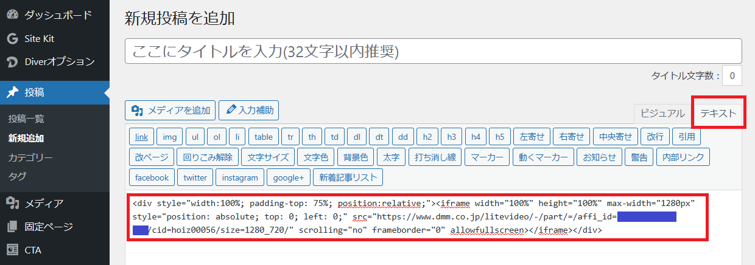755x265 pixels.
Task: Click the 固定ページ pages icon
Action: (12, 227)
